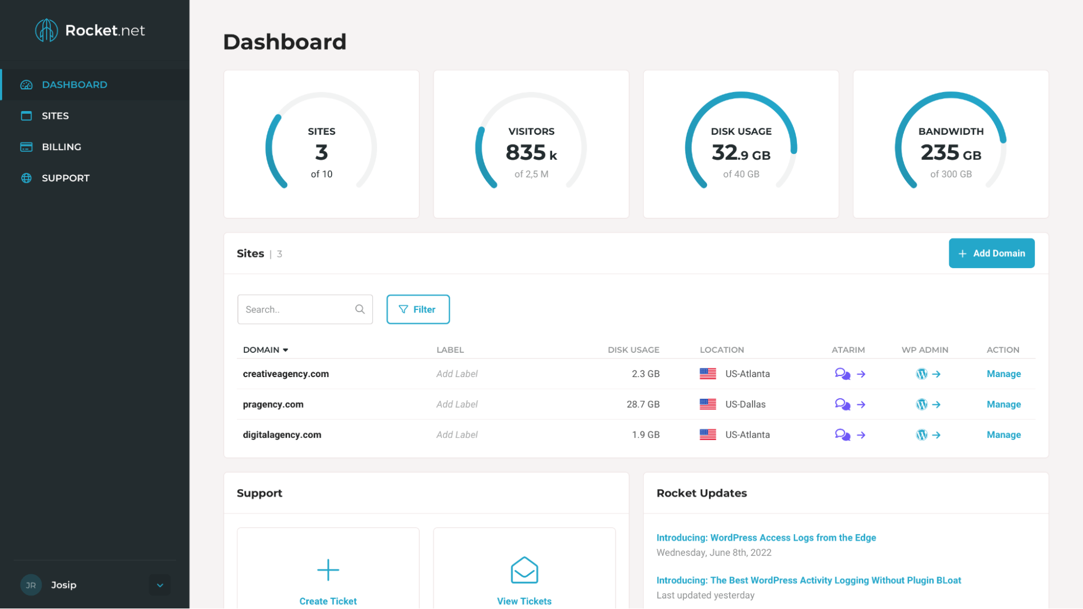This screenshot has width=1083, height=609.
Task: Click the Add Domain button
Action: tap(991, 253)
